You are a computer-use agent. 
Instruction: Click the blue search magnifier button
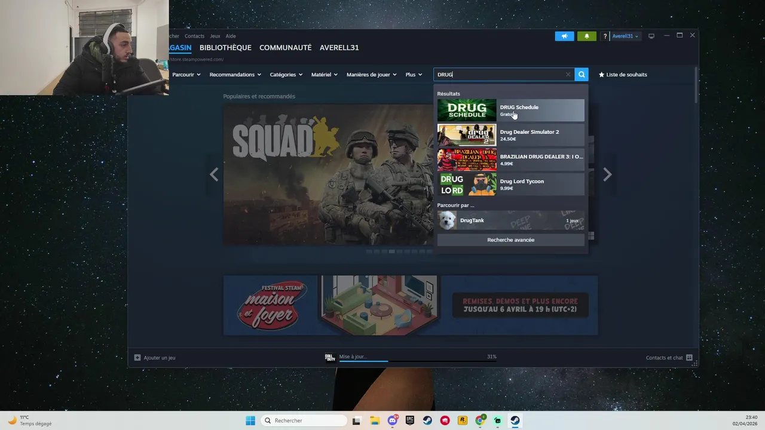(582, 75)
